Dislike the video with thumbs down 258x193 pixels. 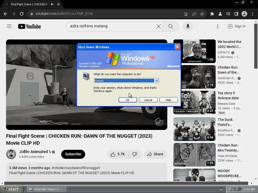point(135,154)
